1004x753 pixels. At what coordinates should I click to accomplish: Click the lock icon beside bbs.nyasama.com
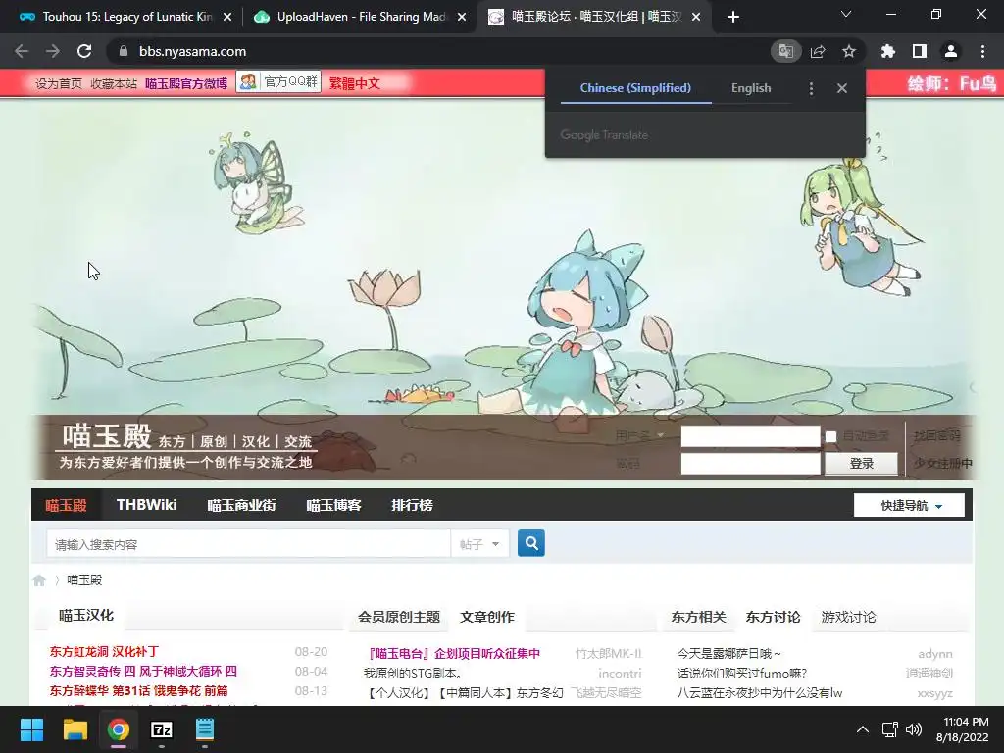click(x=123, y=51)
